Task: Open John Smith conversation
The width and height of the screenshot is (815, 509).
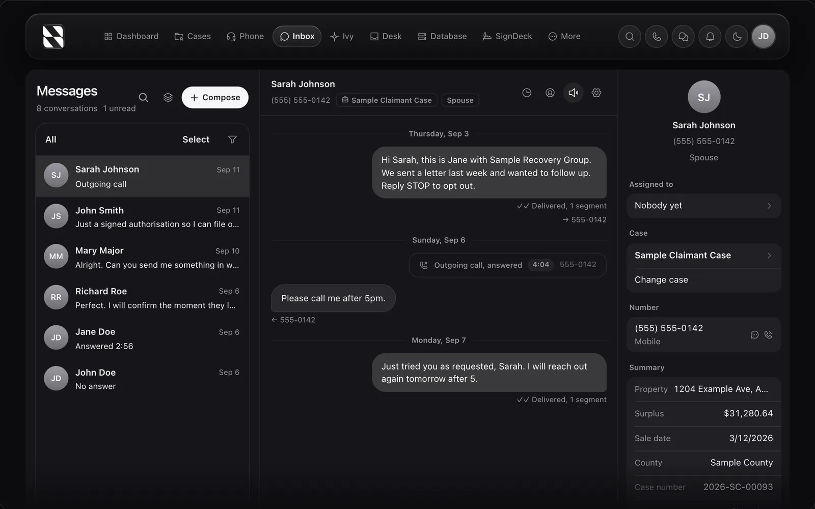Action: point(143,217)
